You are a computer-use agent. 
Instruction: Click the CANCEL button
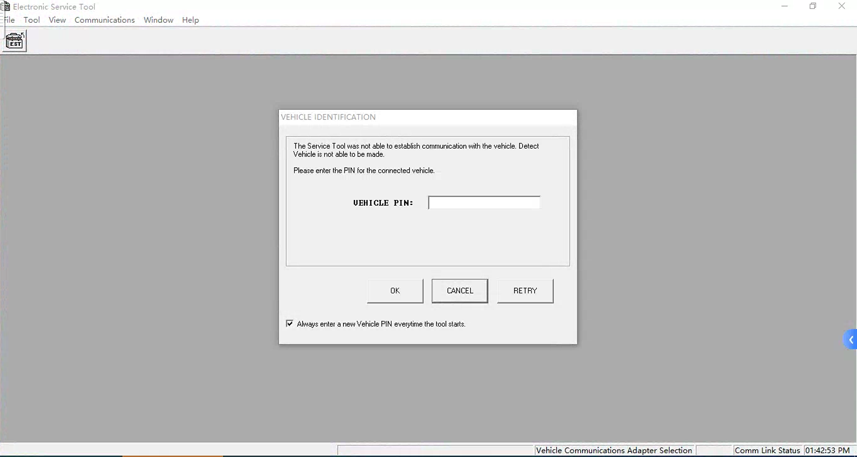click(x=460, y=291)
